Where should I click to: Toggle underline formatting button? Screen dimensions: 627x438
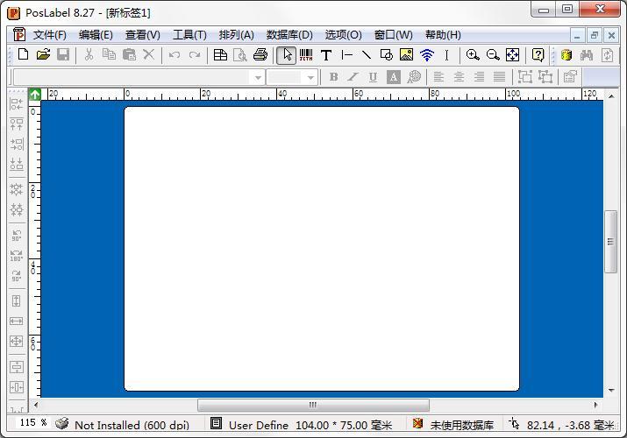click(x=373, y=77)
